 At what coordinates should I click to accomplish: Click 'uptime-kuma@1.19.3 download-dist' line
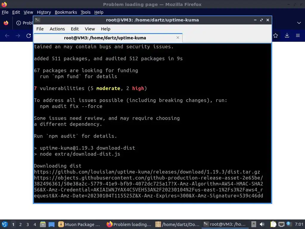click(x=84, y=148)
